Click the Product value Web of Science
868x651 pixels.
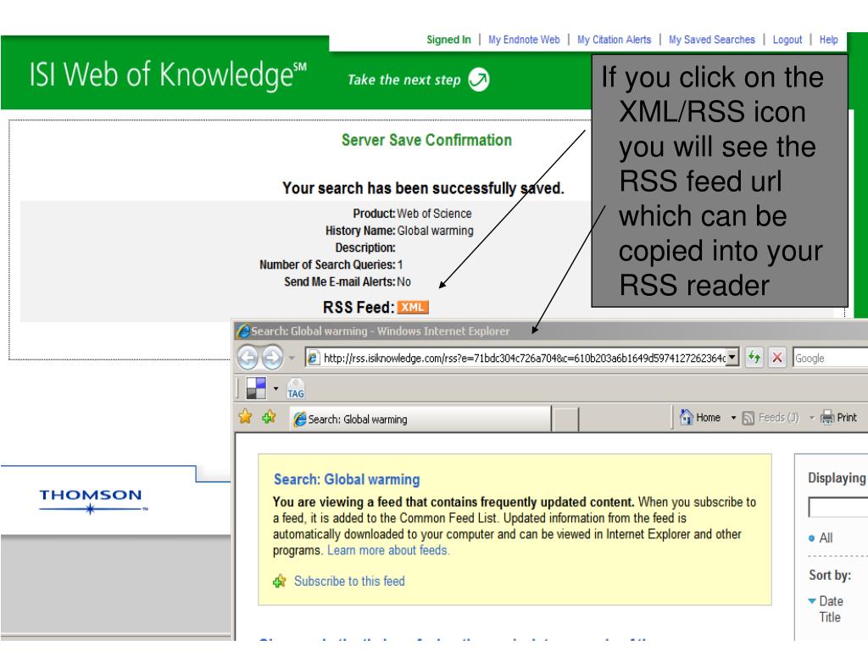[435, 214]
